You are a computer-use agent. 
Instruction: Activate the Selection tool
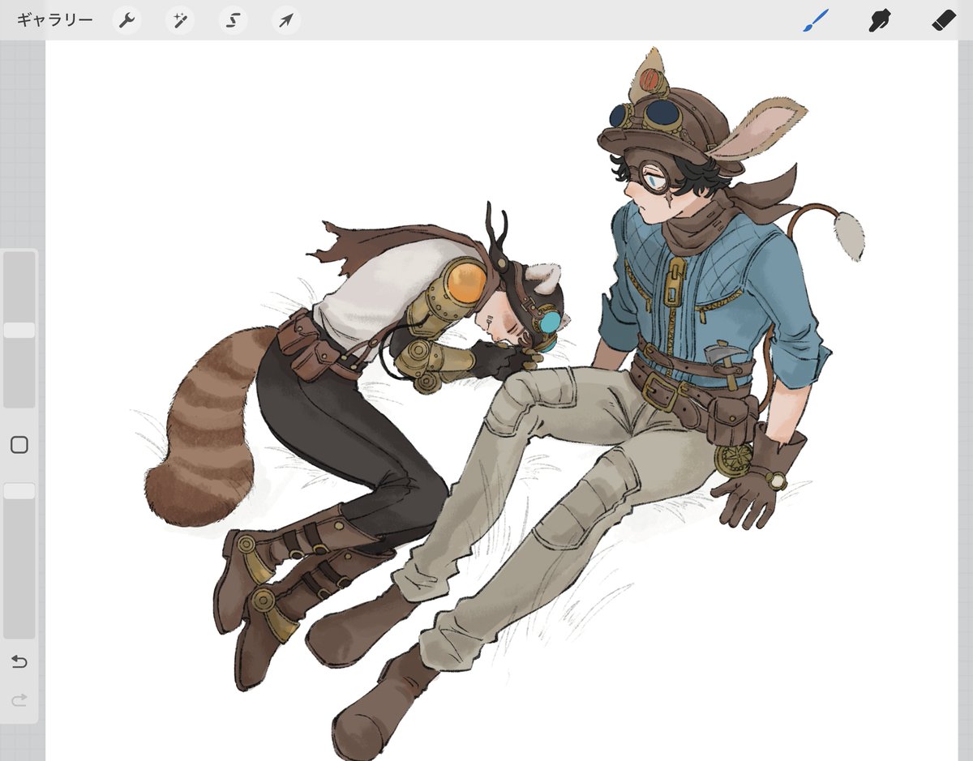click(233, 21)
